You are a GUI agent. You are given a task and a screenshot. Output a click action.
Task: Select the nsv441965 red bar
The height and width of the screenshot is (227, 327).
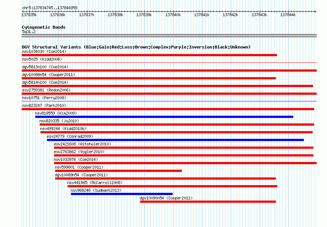pyautogui.click(x=172, y=186)
